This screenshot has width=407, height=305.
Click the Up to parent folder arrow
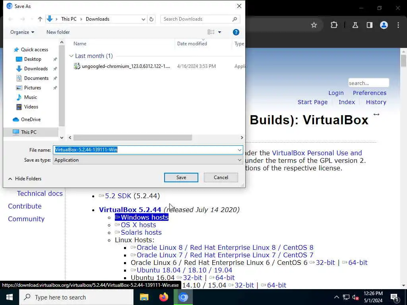(x=40, y=19)
